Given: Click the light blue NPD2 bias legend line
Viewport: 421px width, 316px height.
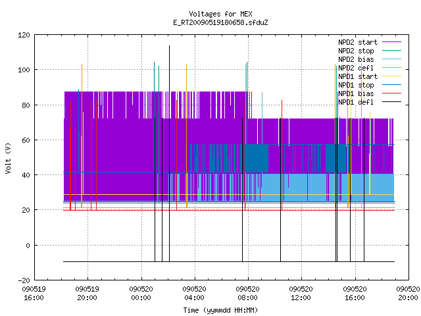Looking at the screenshot, I should click(392, 59).
